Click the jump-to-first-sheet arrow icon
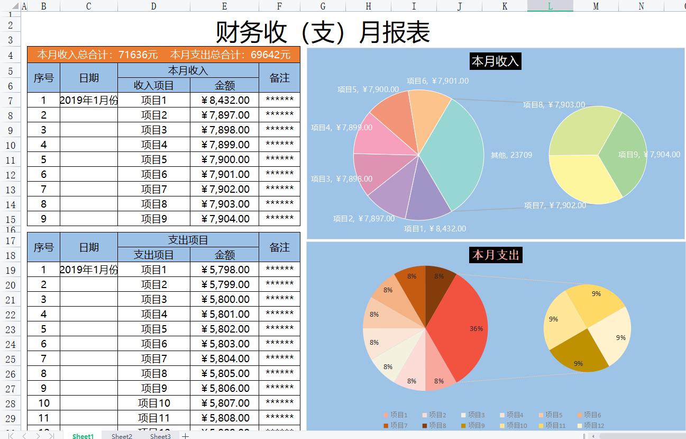 [x=10, y=436]
